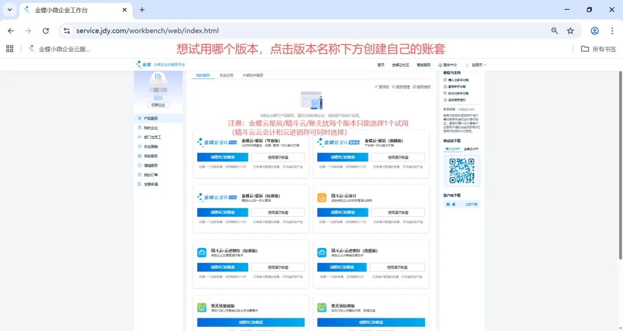Click the 精斗云·云进销存 (标准版) blue icon
Viewport: 623px width, 331px height.
pos(202,253)
